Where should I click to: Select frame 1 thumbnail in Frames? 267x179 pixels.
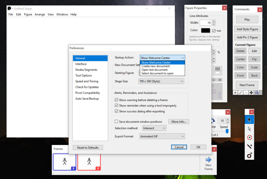(x=65, y=162)
